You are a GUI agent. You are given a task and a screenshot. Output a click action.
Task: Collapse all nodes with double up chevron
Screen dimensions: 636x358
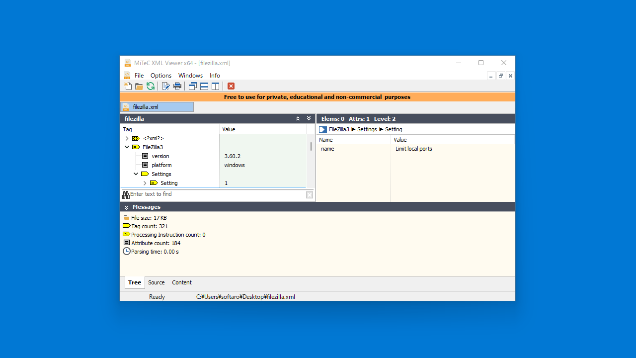coord(298,118)
